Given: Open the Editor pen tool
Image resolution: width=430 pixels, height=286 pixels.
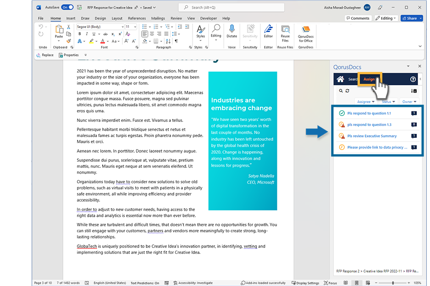Looking at the screenshot, I should 268,31.
